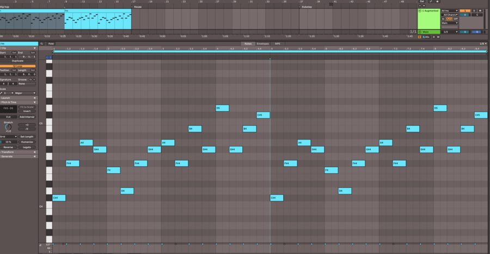Open the scale root note C dropdown
490x254 pixels.
pos(8,93)
